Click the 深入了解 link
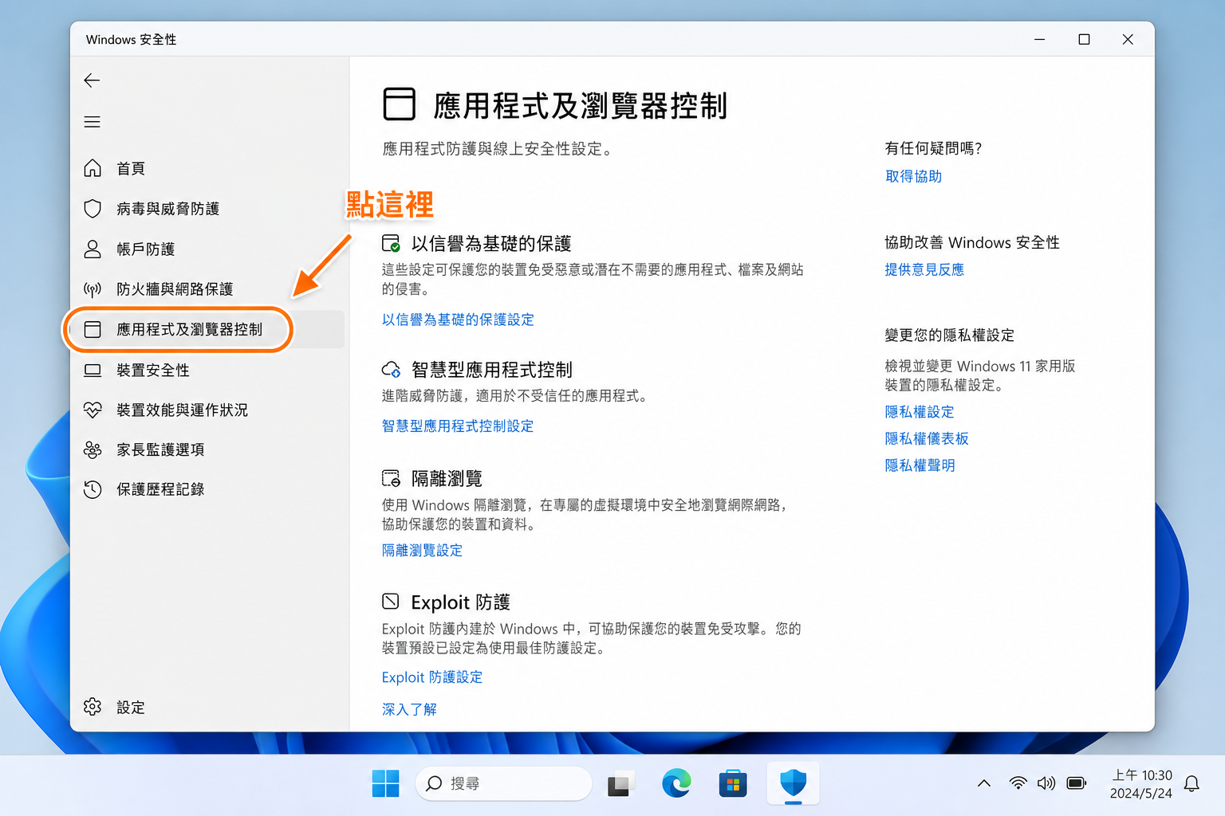The width and height of the screenshot is (1225, 816). point(409,709)
